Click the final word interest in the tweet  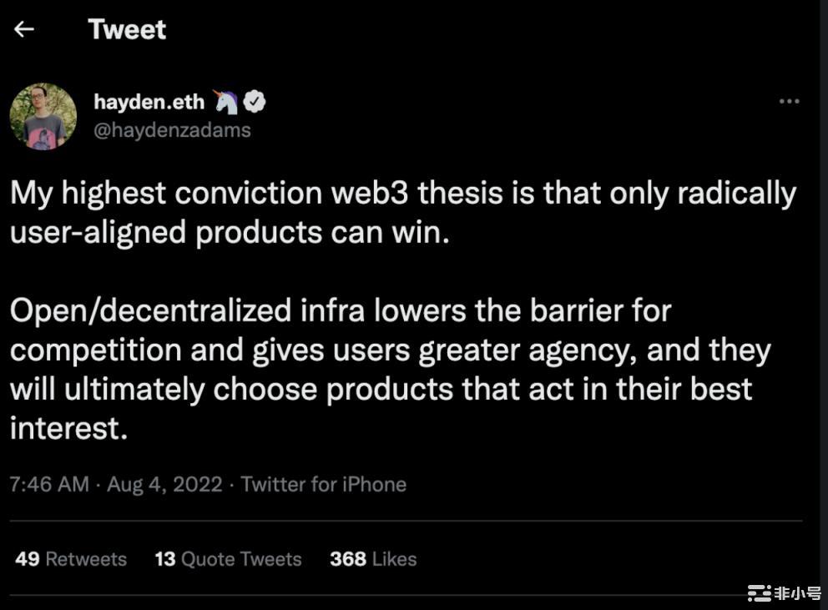click(67, 428)
